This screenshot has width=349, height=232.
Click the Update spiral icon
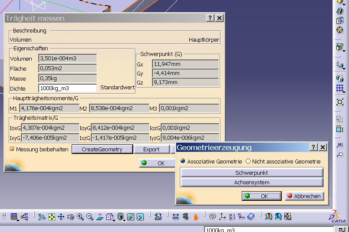point(213,217)
